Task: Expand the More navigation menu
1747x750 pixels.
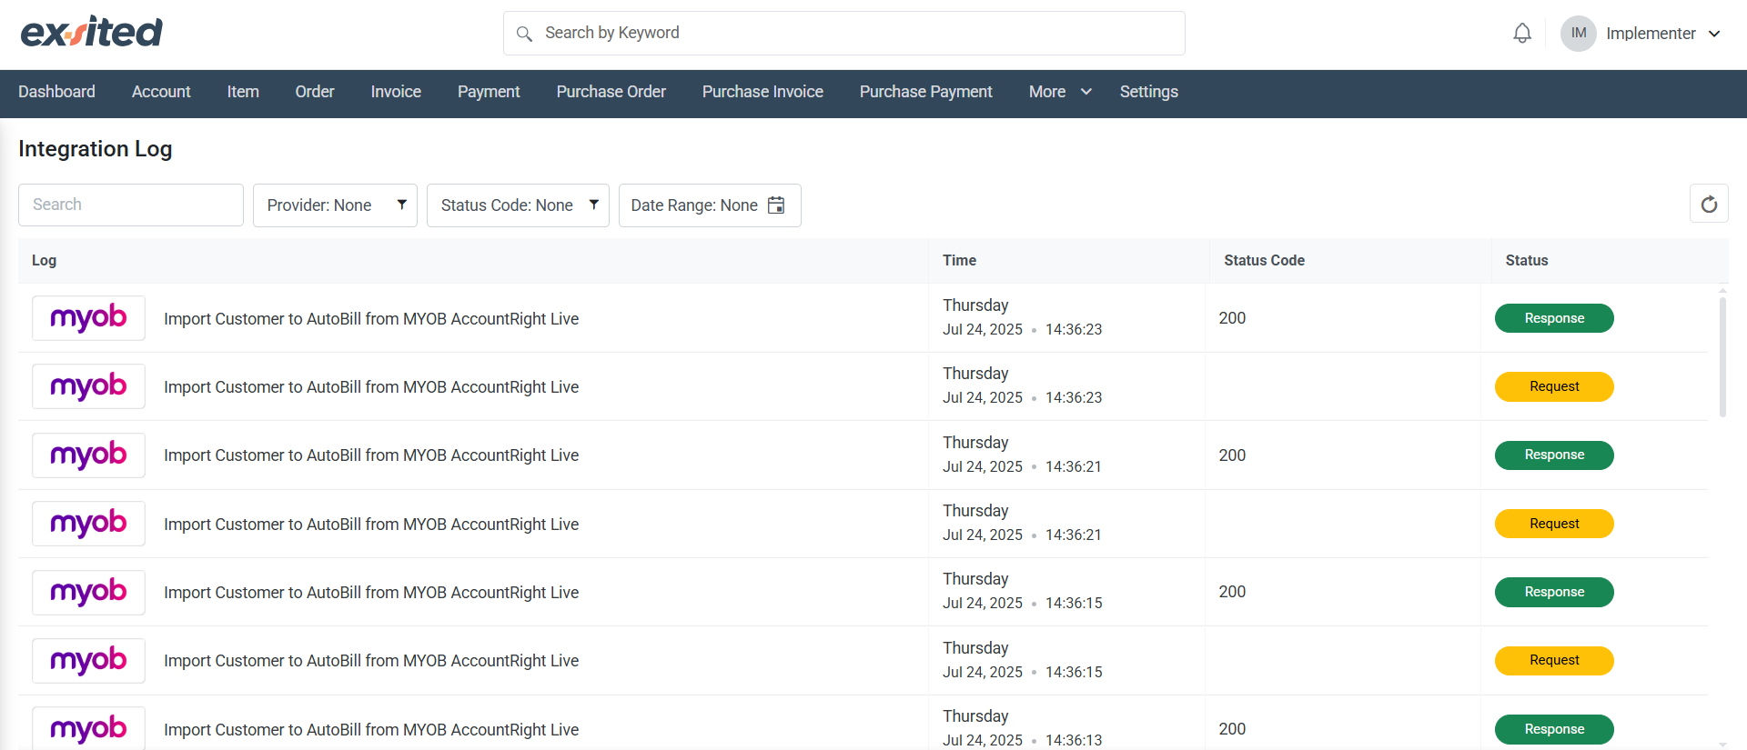Action: (1060, 92)
